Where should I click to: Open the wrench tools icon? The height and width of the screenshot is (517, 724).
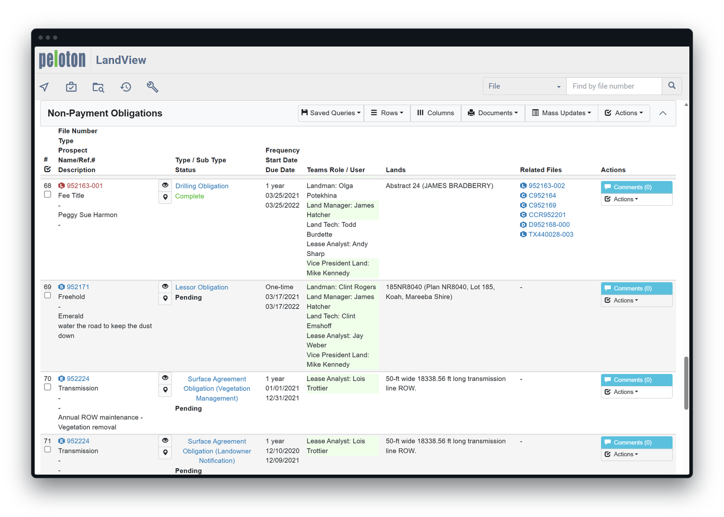152,87
